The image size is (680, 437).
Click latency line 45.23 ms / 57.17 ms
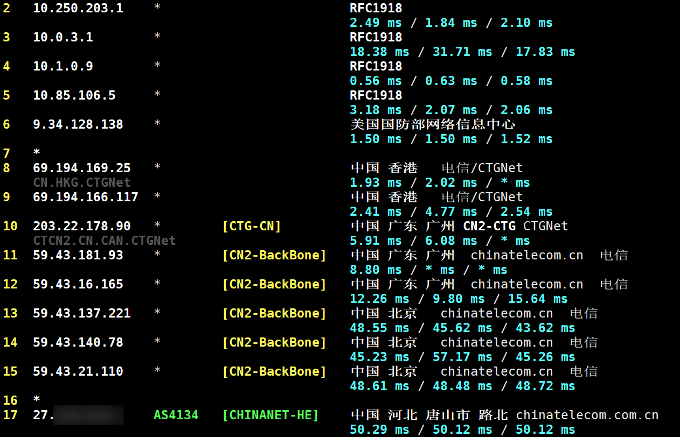click(x=462, y=357)
